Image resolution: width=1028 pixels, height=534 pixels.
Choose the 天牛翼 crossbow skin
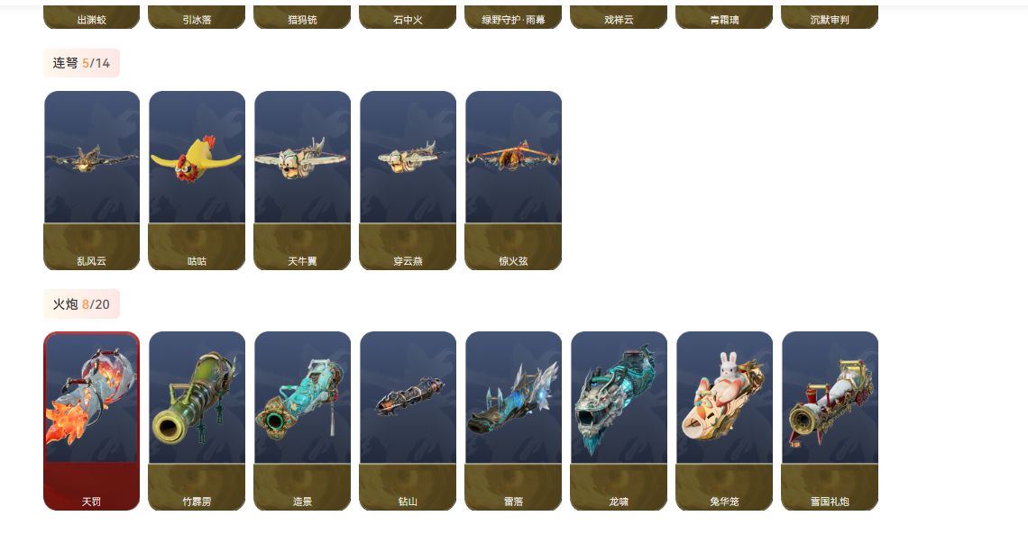coord(303,181)
